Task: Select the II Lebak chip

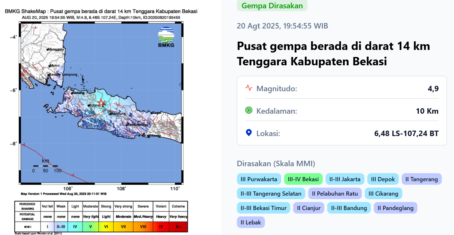Action: 251,222
